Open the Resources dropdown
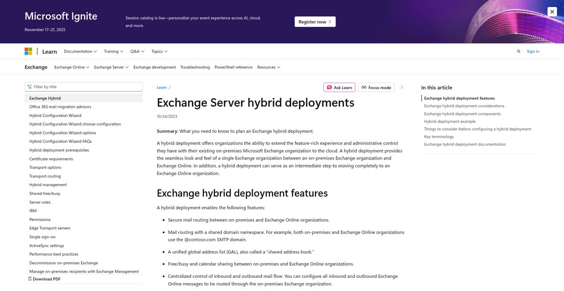The width and height of the screenshot is (564, 291). coord(268,67)
